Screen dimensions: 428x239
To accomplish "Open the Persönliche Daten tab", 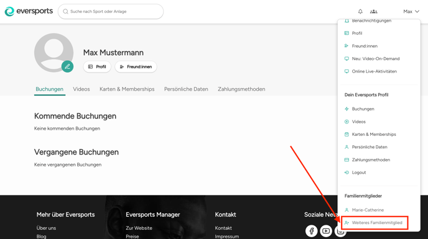I will (x=186, y=89).
